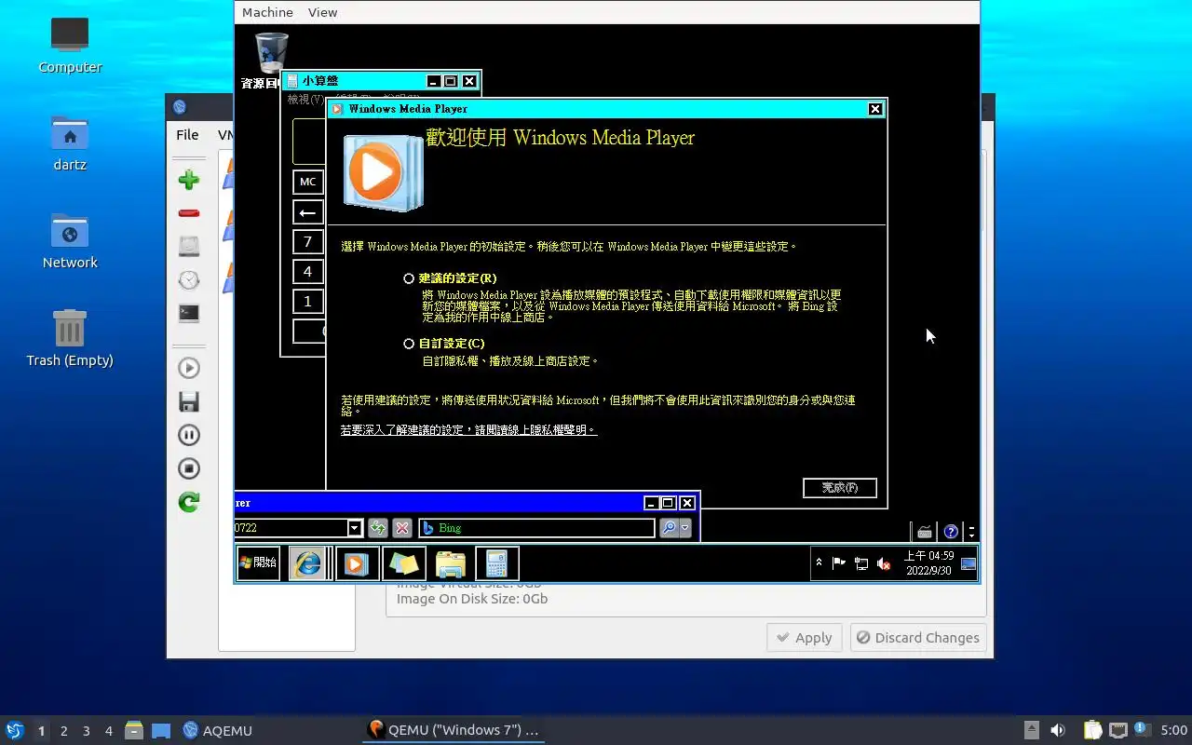
Task: Click the Windows network tray icon
Action: click(861, 562)
